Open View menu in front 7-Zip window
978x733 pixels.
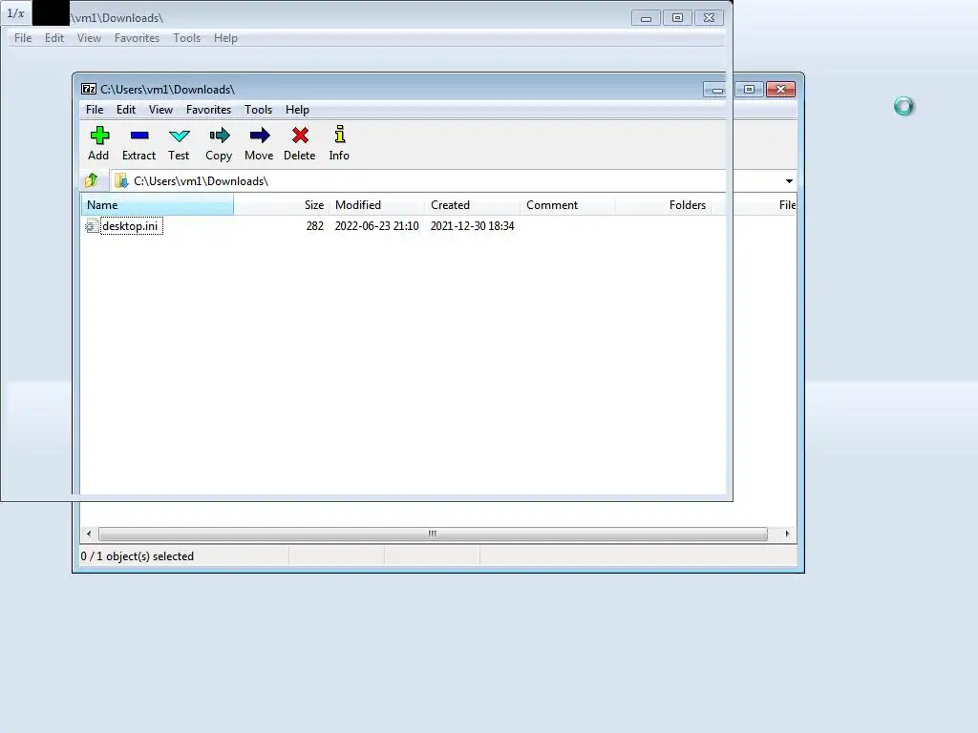click(160, 110)
